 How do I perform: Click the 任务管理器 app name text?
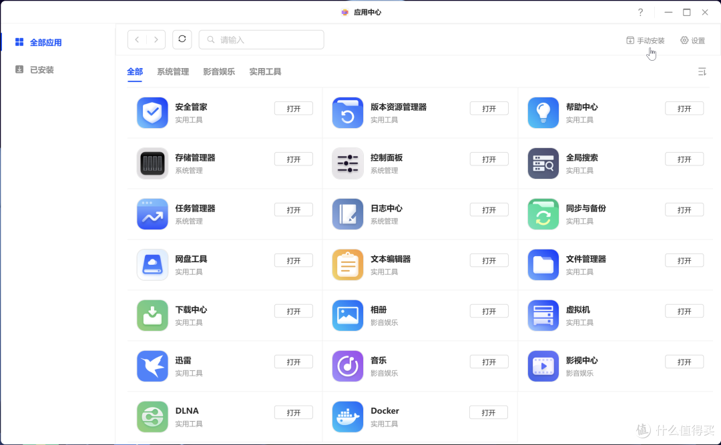pyautogui.click(x=195, y=208)
